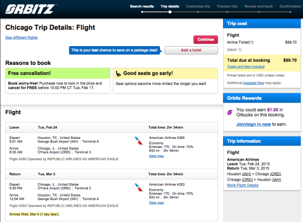Select Search results progress step
This screenshot has height=222, width=303.
(x=142, y=7)
